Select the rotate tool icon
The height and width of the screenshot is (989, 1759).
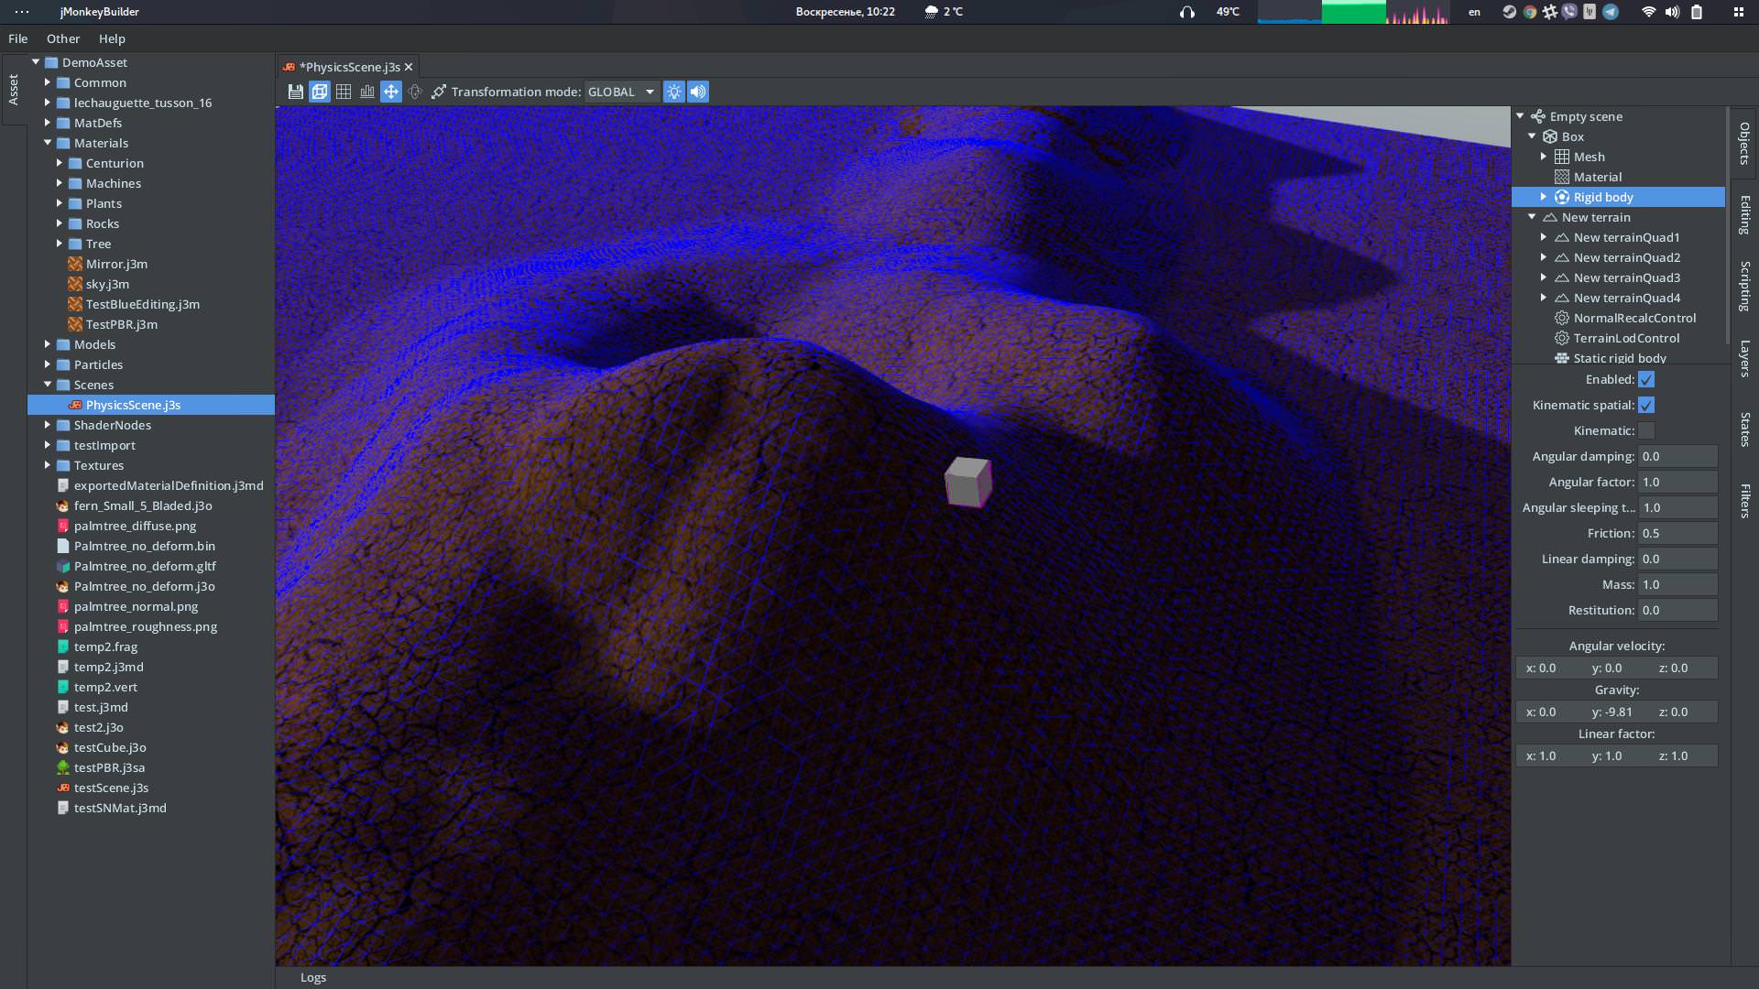(x=415, y=92)
